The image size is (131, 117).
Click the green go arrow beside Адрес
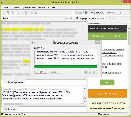67,18
